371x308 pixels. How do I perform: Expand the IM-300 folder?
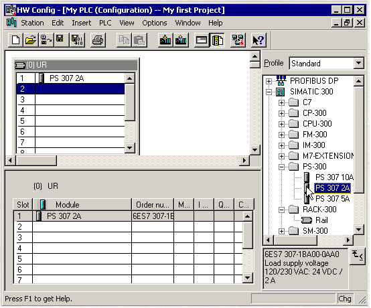coord(281,145)
